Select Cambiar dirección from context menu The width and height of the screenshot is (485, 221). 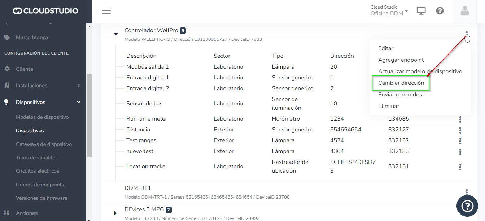coord(401,83)
